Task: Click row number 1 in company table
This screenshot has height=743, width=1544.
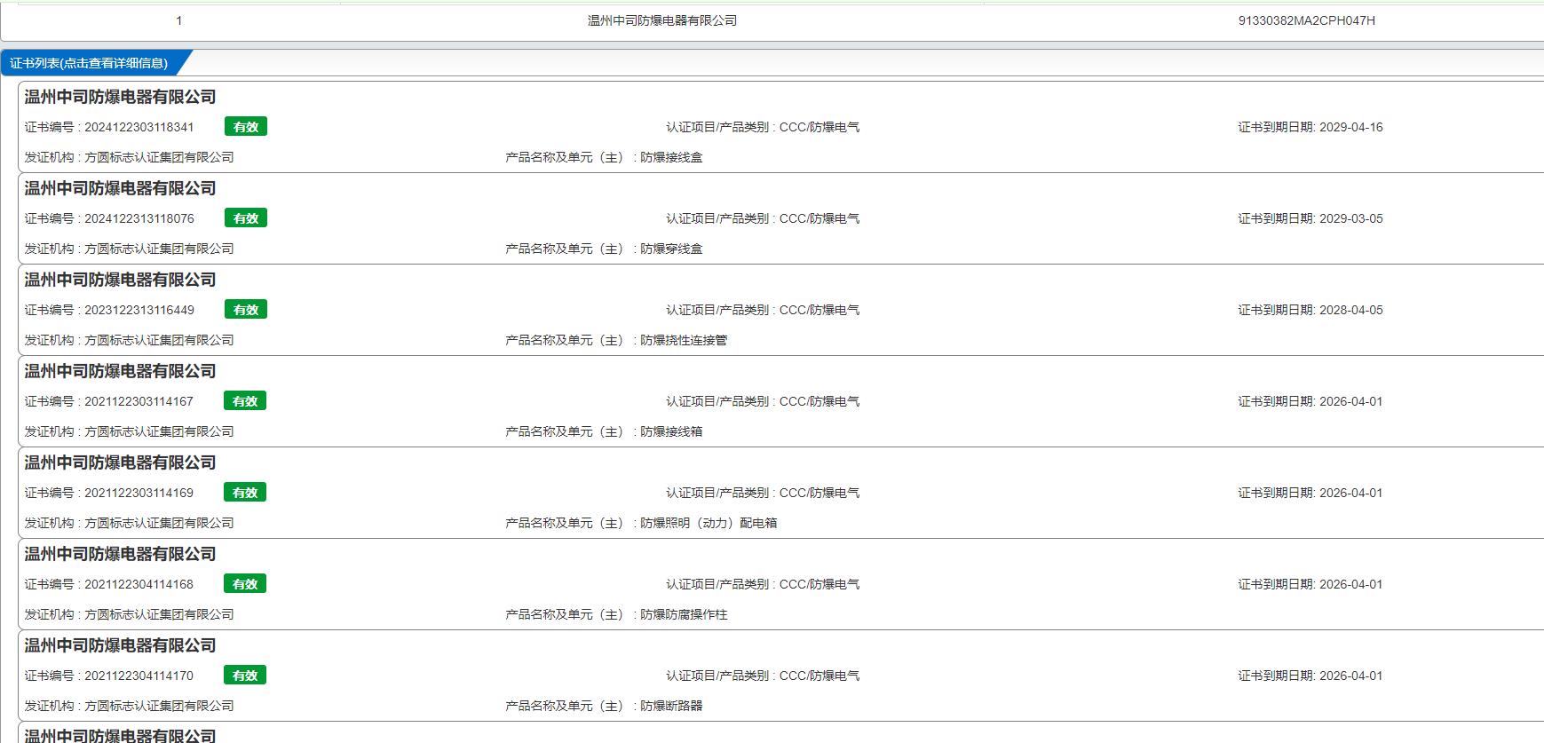Action: (178, 20)
